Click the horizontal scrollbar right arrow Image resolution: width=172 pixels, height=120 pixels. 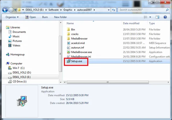pos(168,82)
